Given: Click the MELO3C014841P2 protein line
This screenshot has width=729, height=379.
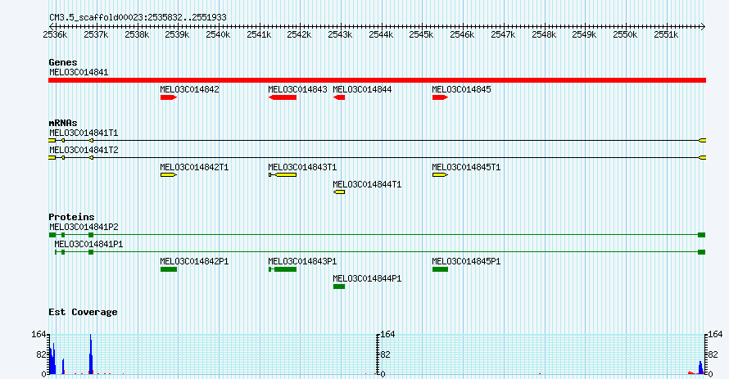Looking at the screenshot, I should coord(377,235).
